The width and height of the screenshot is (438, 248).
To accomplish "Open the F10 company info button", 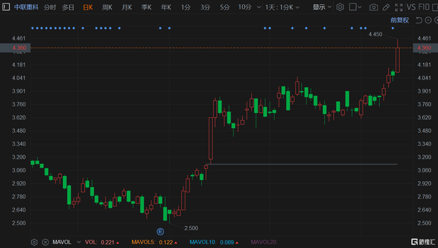I will pos(424,7).
